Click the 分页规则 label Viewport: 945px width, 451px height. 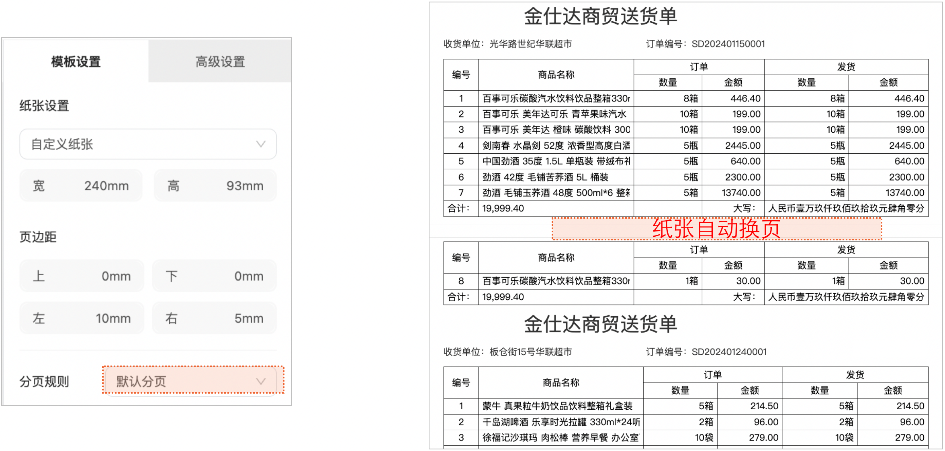[x=44, y=381]
